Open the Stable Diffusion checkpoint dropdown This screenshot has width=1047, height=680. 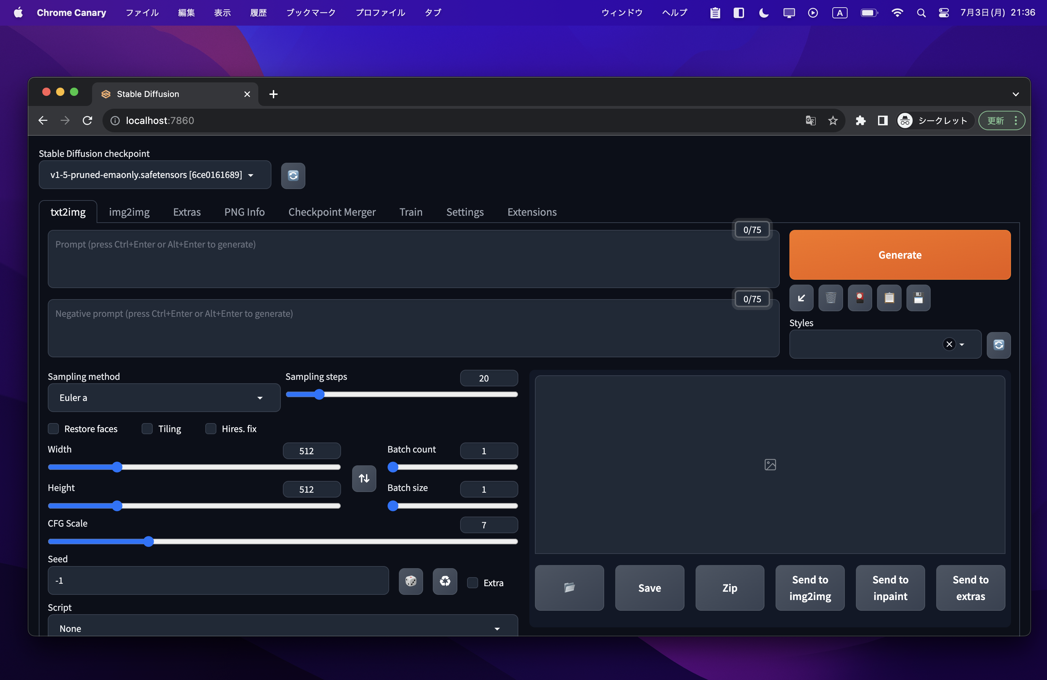click(154, 175)
